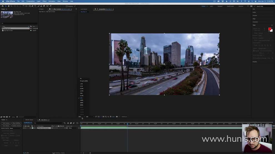275x154 pixels.
Task: Enable the Snapping checkbox
Action: [x=67, y=6]
